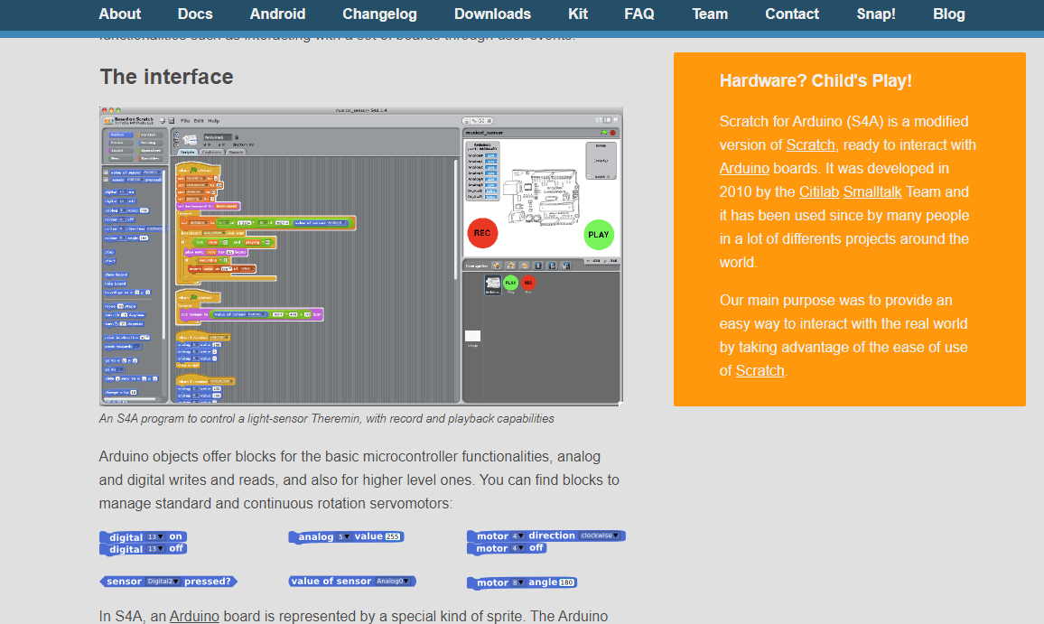Click the 255 value field on the analog block

[x=393, y=536]
